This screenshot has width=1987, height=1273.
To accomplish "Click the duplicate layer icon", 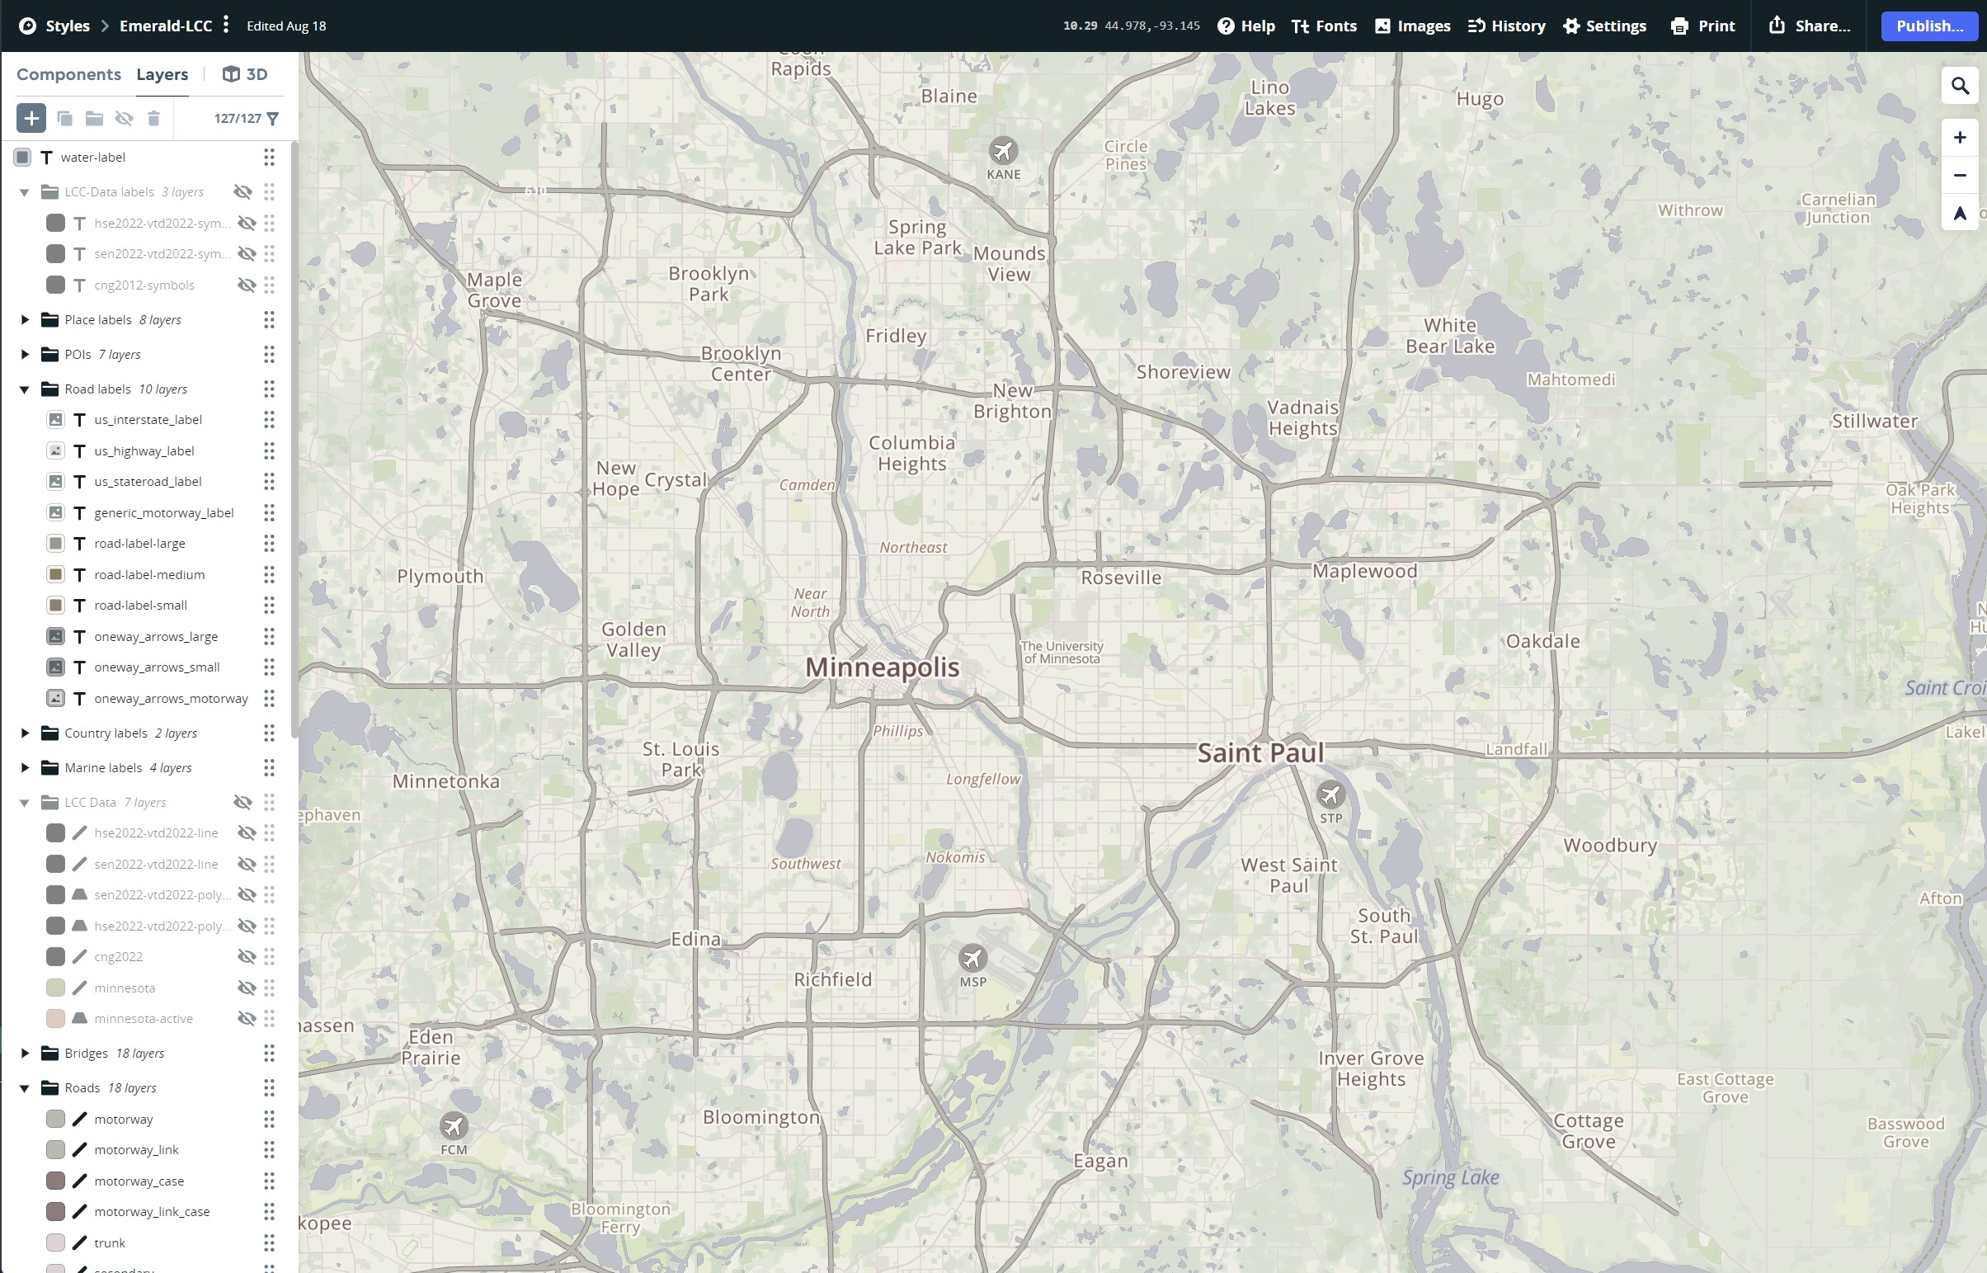I will pyautogui.click(x=64, y=118).
